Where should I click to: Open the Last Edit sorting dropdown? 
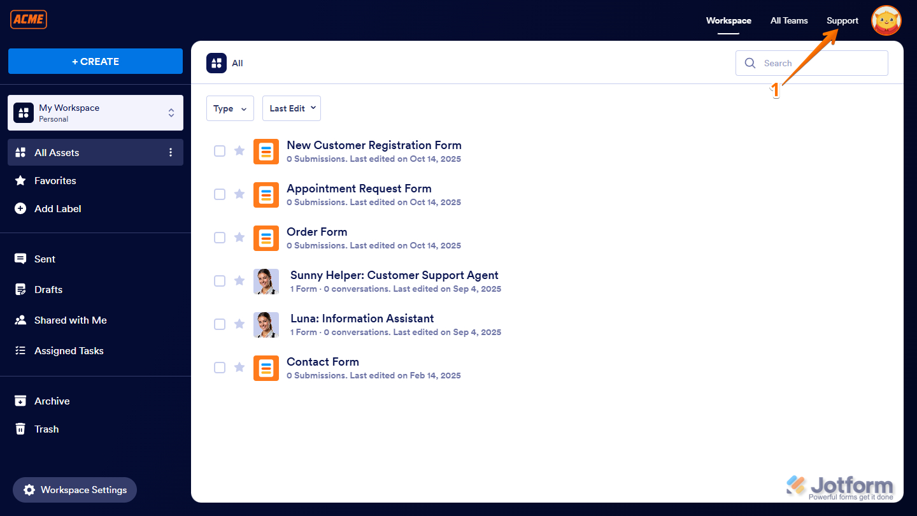[x=291, y=108]
